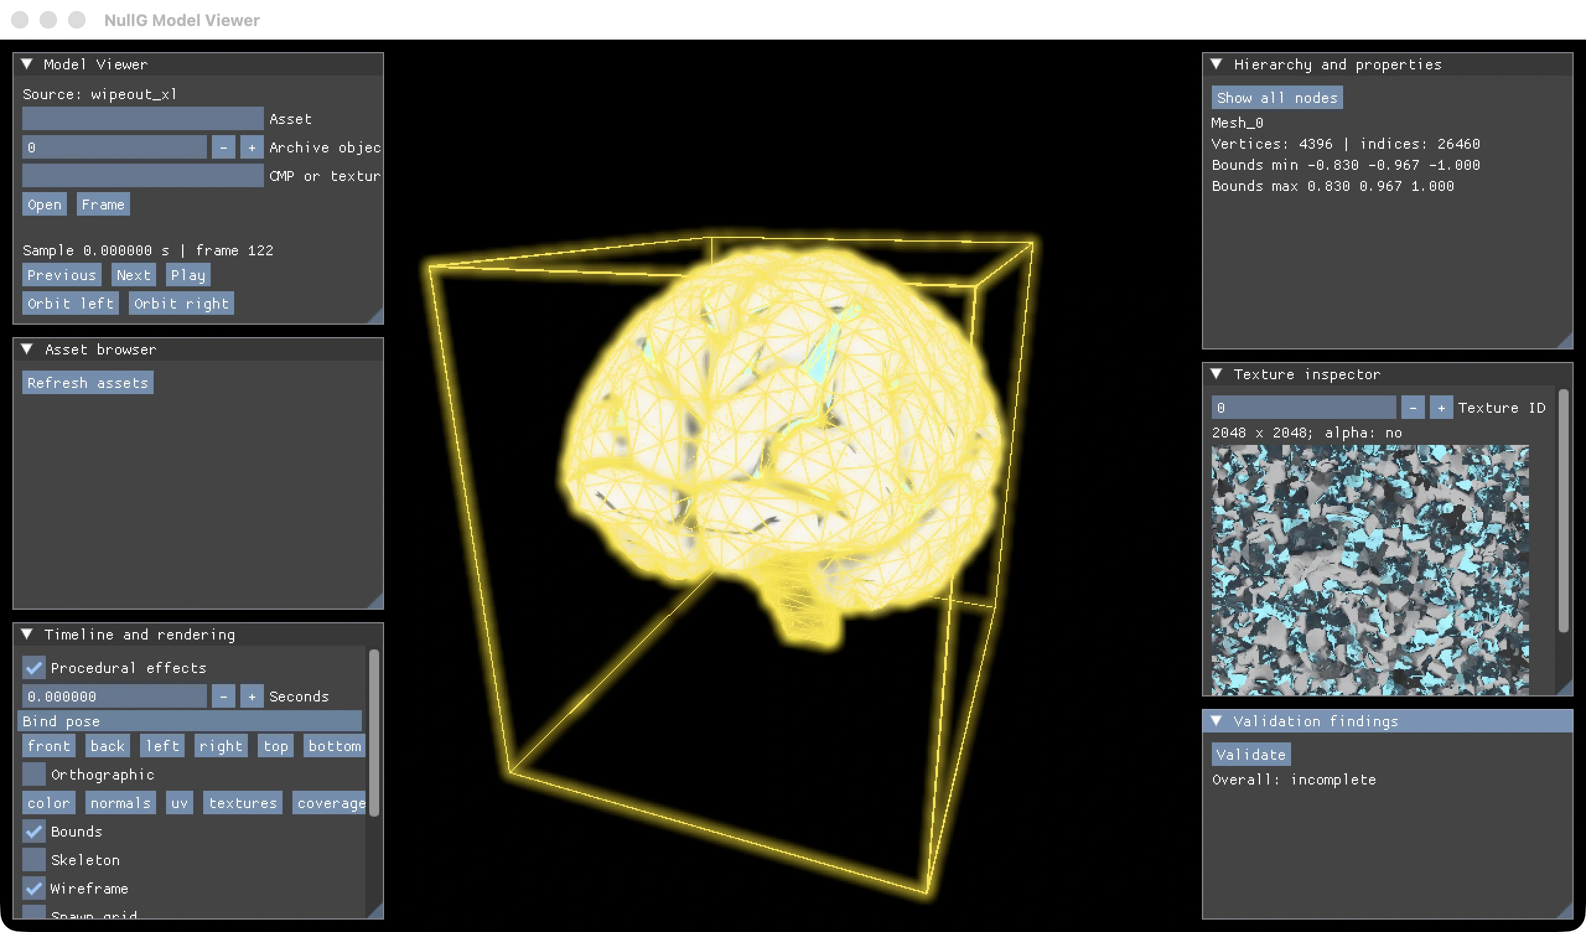
Task: Run the Validate button
Action: 1251,754
